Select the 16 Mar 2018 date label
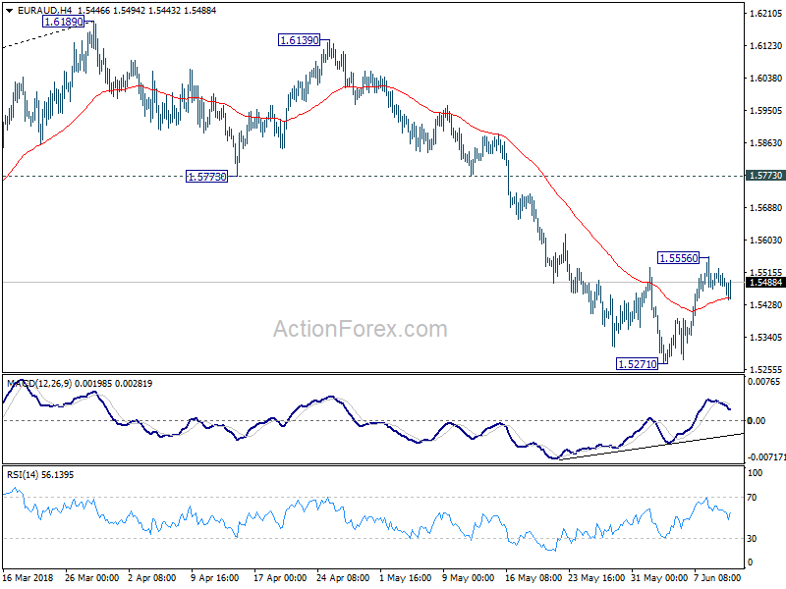786x589 pixels. [x=28, y=577]
